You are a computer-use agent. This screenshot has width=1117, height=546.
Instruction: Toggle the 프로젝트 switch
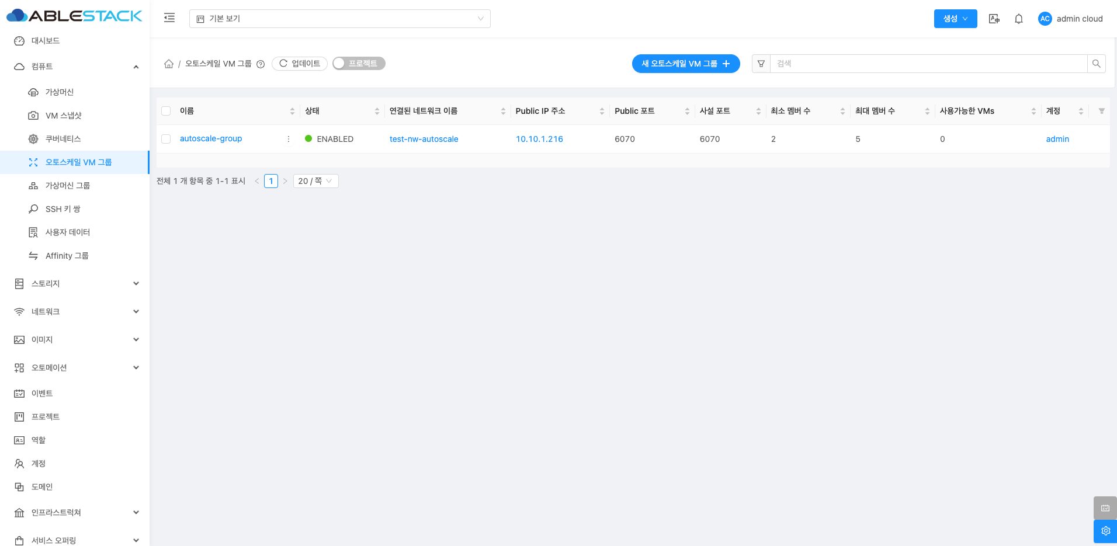pyautogui.click(x=358, y=64)
